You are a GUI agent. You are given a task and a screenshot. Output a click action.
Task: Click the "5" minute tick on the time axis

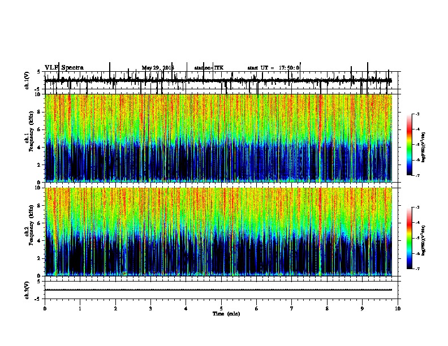click(221, 309)
